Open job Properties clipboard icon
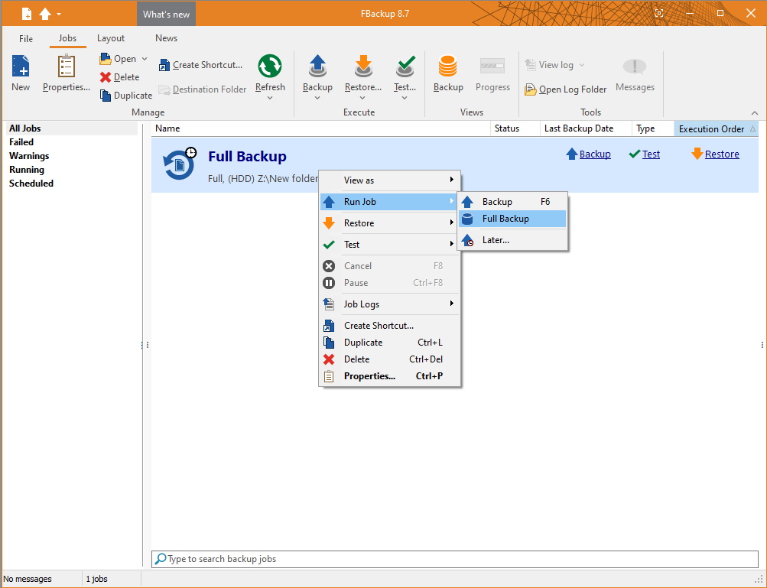The height and width of the screenshot is (588, 767). (x=66, y=66)
